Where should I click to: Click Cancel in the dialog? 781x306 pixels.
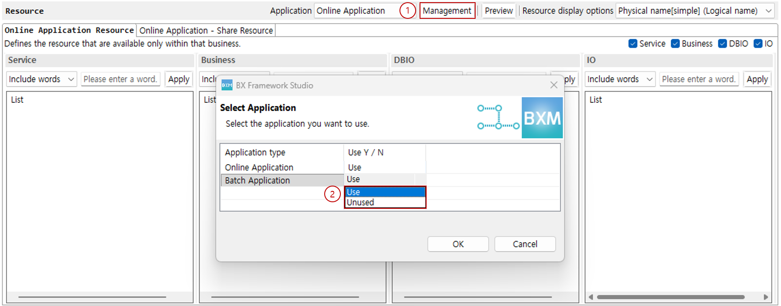click(525, 244)
